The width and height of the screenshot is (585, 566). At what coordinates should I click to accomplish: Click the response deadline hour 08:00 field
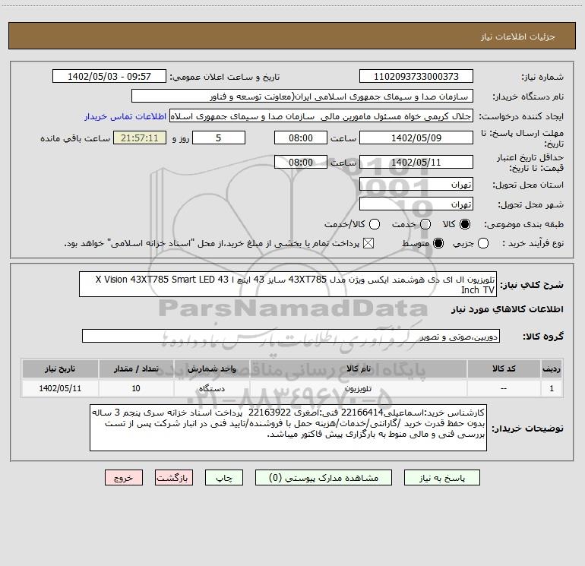pyautogui.click(x=301, y=138)
